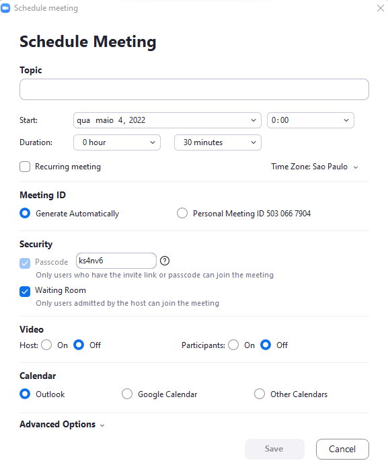The width and height of the screenshot is (388, 469).
Task: Select Google Calendar option
Action: pyautogui.click(x=127, y=394)
